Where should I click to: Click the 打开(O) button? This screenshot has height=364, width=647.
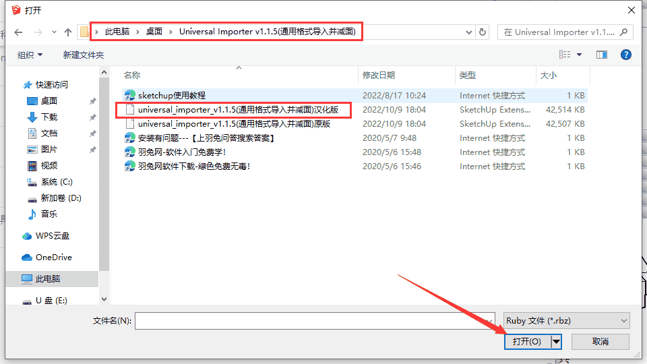pos(527,342)
